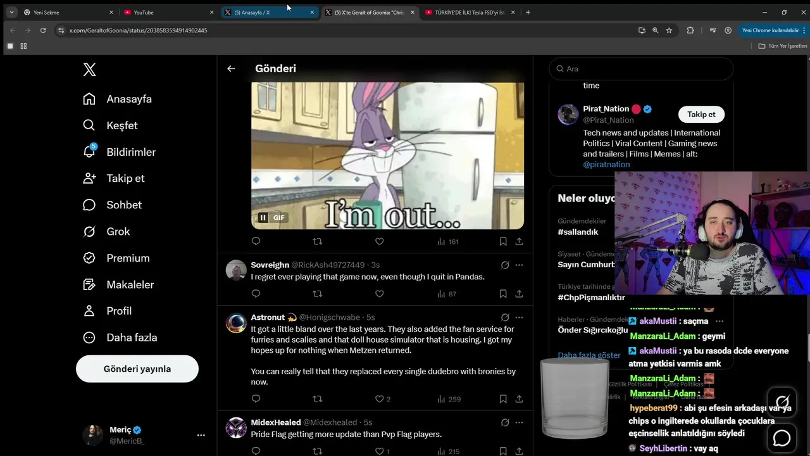Open Chrome tab search dropdown
The height and width of the screenshot is (456, 810).
(11, 12)
